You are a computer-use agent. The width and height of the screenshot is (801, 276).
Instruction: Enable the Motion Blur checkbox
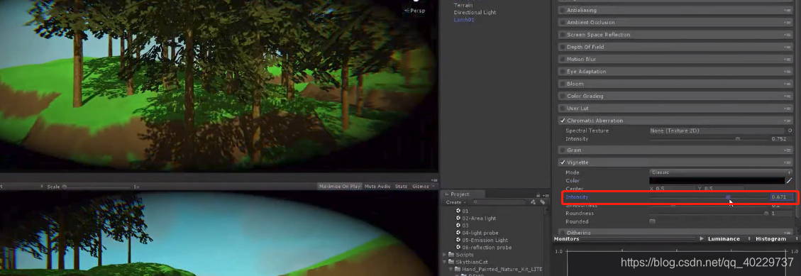point(563,60)
